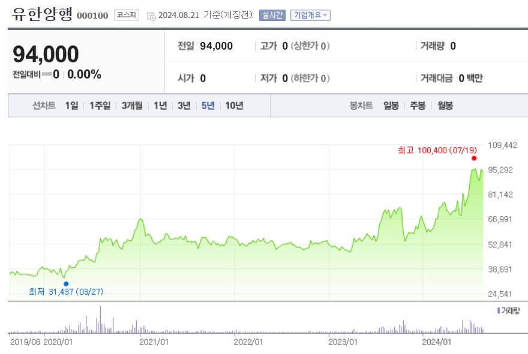Click the 선차트 line chart label
Image resolution: width=528 pixels, height=354 pixels.
pyautogui.click(x=44, y=105)
